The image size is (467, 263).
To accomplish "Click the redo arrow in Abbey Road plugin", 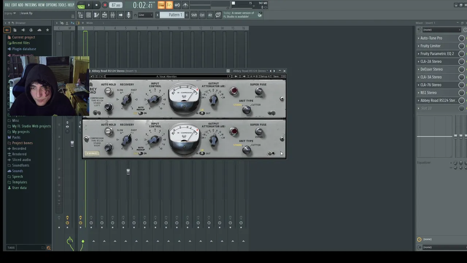I will tap(101, 76).
